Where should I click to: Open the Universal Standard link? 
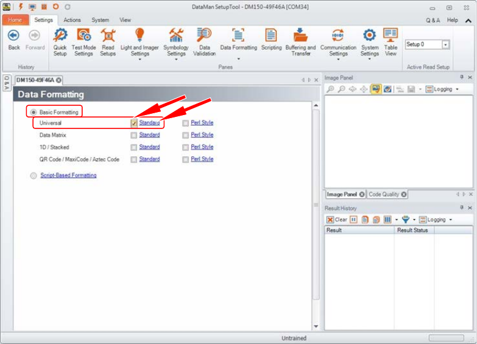point(149,122)
